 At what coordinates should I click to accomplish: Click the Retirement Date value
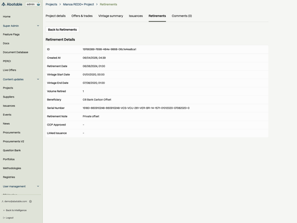pos(94,66)
